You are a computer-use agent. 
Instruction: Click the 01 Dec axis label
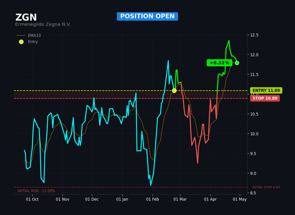tap(92, 199)
